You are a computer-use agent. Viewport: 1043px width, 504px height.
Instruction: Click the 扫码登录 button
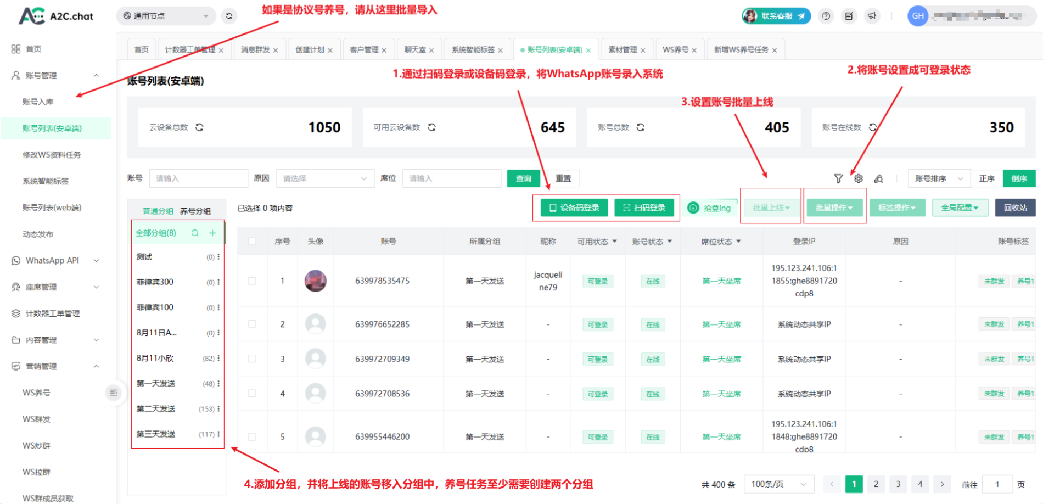click(x=644, y=208)
